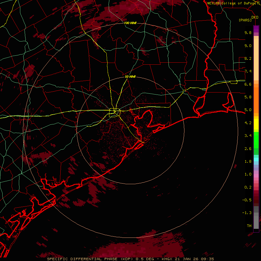This screenshot has height=261, width=261.
Task: Click the 1.0 scale value
Action: click(x=248, y=174)
